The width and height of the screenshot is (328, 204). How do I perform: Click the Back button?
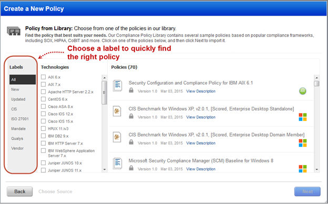pyautogui.click(x=19, y=191)
